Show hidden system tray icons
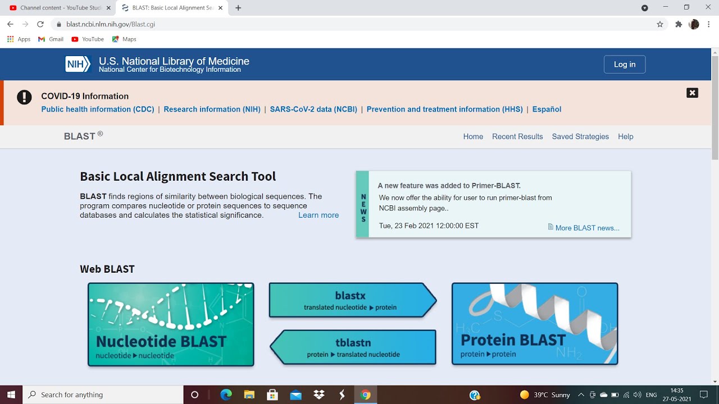719x404 pixels. click(x=581, y=394)
